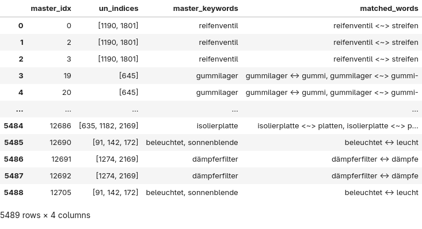Click master_idx value 12705
This screenshot has width=422, height=229.
61,193
